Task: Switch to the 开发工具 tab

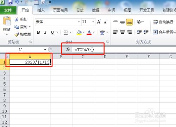Action: [x=147, y=10]
